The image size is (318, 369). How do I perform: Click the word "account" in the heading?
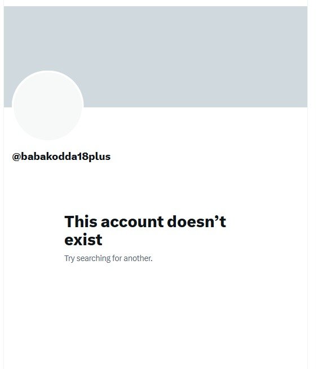click(x=132, y=222)
